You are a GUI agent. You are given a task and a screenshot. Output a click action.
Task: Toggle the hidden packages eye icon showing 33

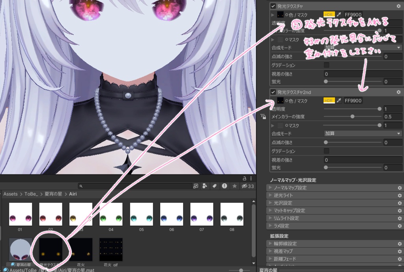[245, 186]
